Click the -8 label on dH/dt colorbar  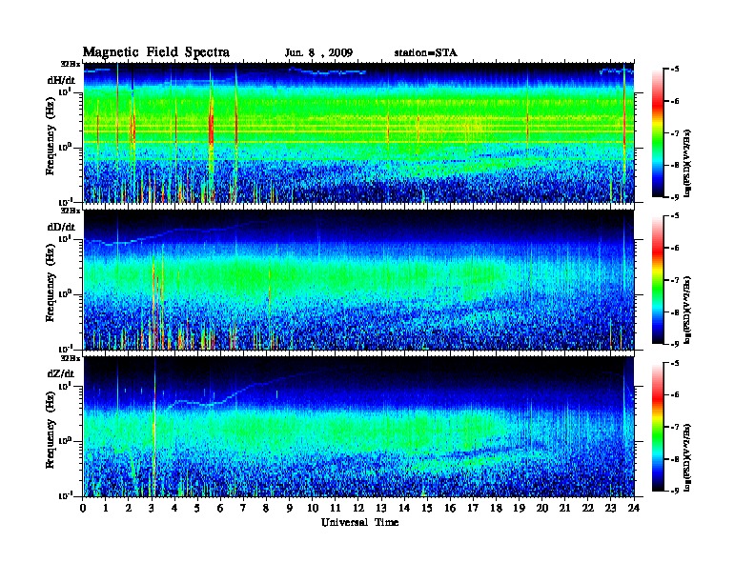pos(675,165)
